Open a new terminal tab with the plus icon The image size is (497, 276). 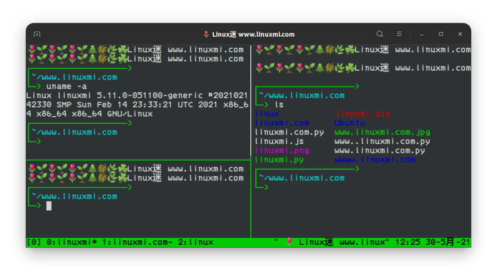[37, 34]
